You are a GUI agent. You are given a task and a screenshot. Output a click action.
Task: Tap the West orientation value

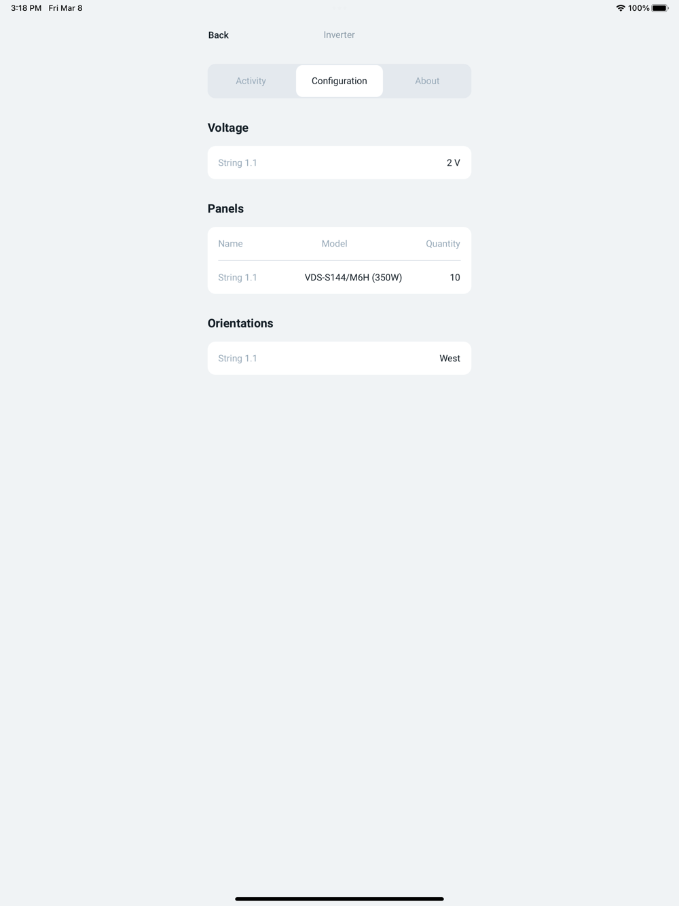(449, 359)
